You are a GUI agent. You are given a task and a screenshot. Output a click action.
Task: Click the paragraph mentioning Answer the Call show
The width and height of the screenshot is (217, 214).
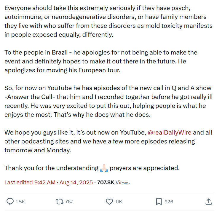tap(108, 101)
